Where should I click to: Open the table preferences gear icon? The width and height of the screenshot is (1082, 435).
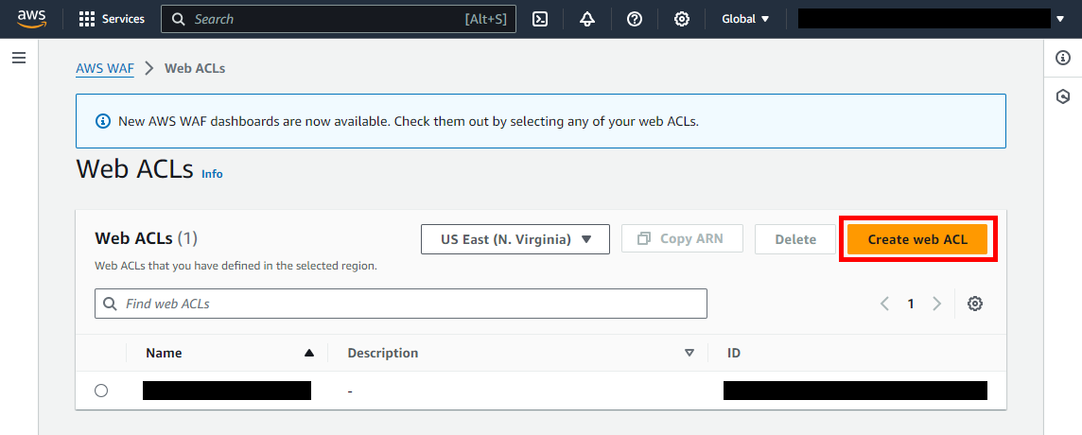pos(975,304)
